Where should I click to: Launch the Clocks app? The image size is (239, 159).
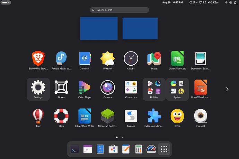click(131, 60)
